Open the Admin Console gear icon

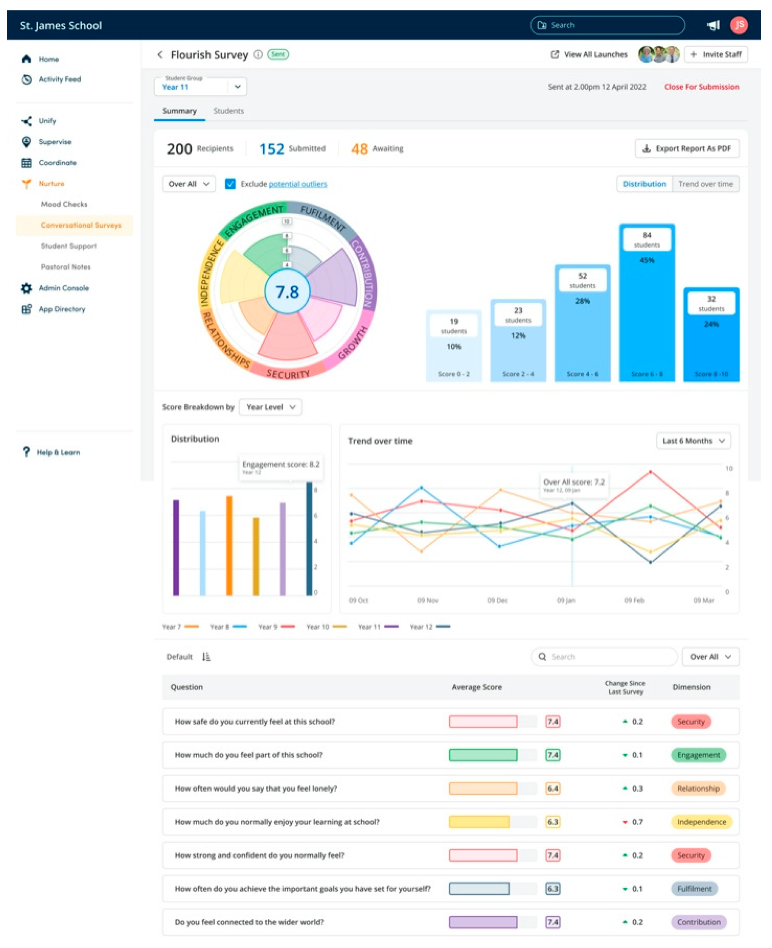coord(27,288)
